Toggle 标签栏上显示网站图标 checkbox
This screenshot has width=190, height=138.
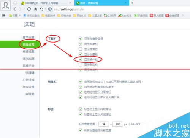(81, 109)
